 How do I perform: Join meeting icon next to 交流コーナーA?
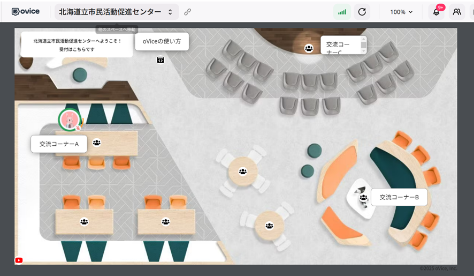(x=97, y=142)
